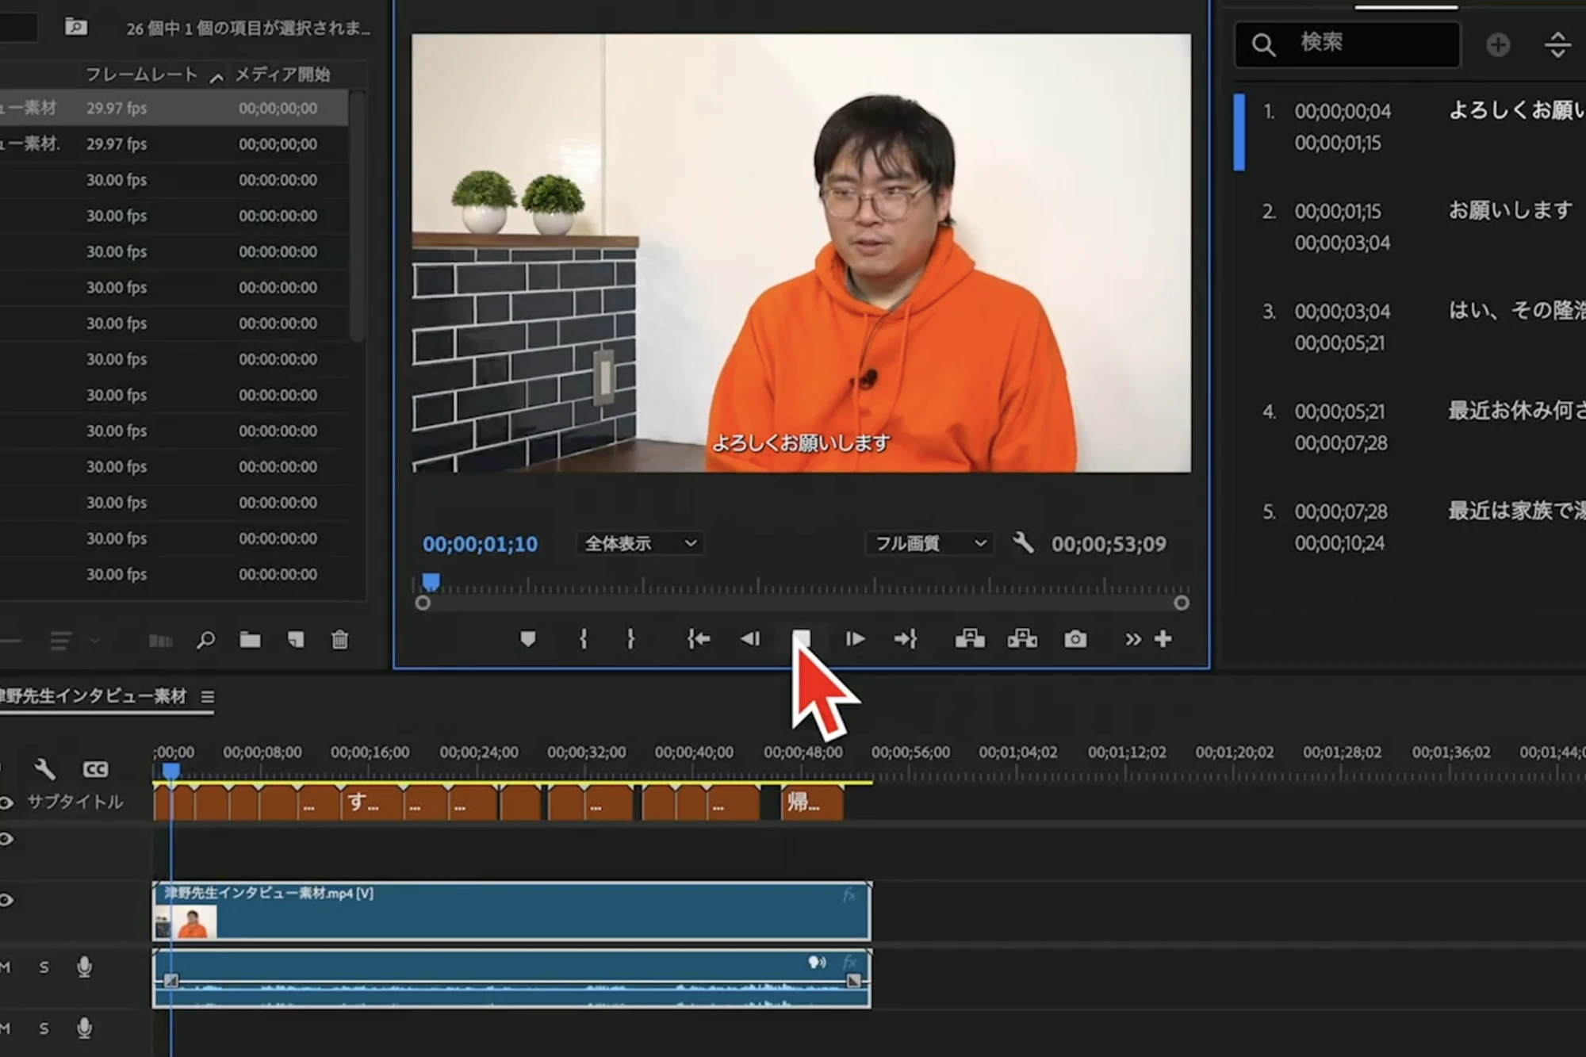Image resolution: width=1586 pixels, height=1057 pixels.
Task: Click the trash icon in project panel
Action: tap(339, 640)
